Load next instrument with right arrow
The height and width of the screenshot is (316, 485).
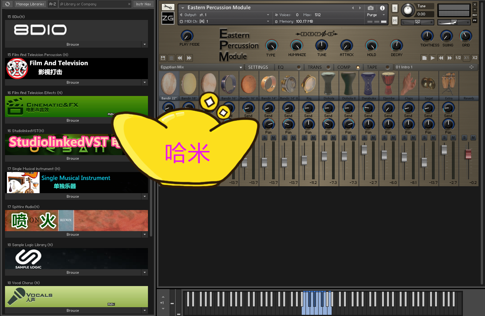tap(360, 8)
